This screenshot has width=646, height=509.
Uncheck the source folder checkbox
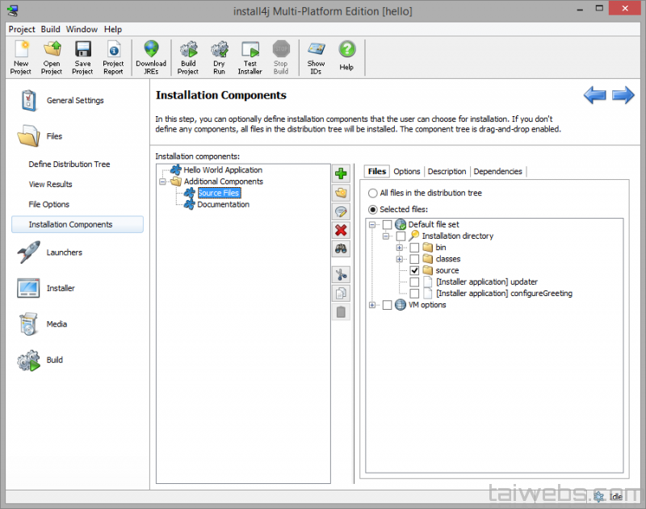414,271
